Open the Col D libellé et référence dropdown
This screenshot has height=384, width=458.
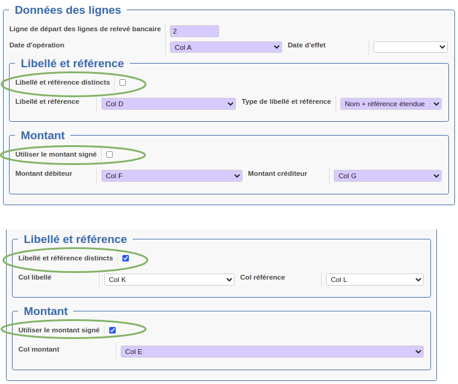[x=169, y=104]
